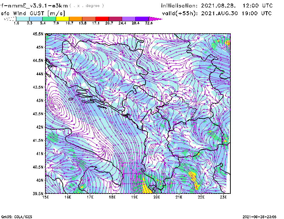Click the 17.1 legend value

pyautogui.click(x=96, y=23)
